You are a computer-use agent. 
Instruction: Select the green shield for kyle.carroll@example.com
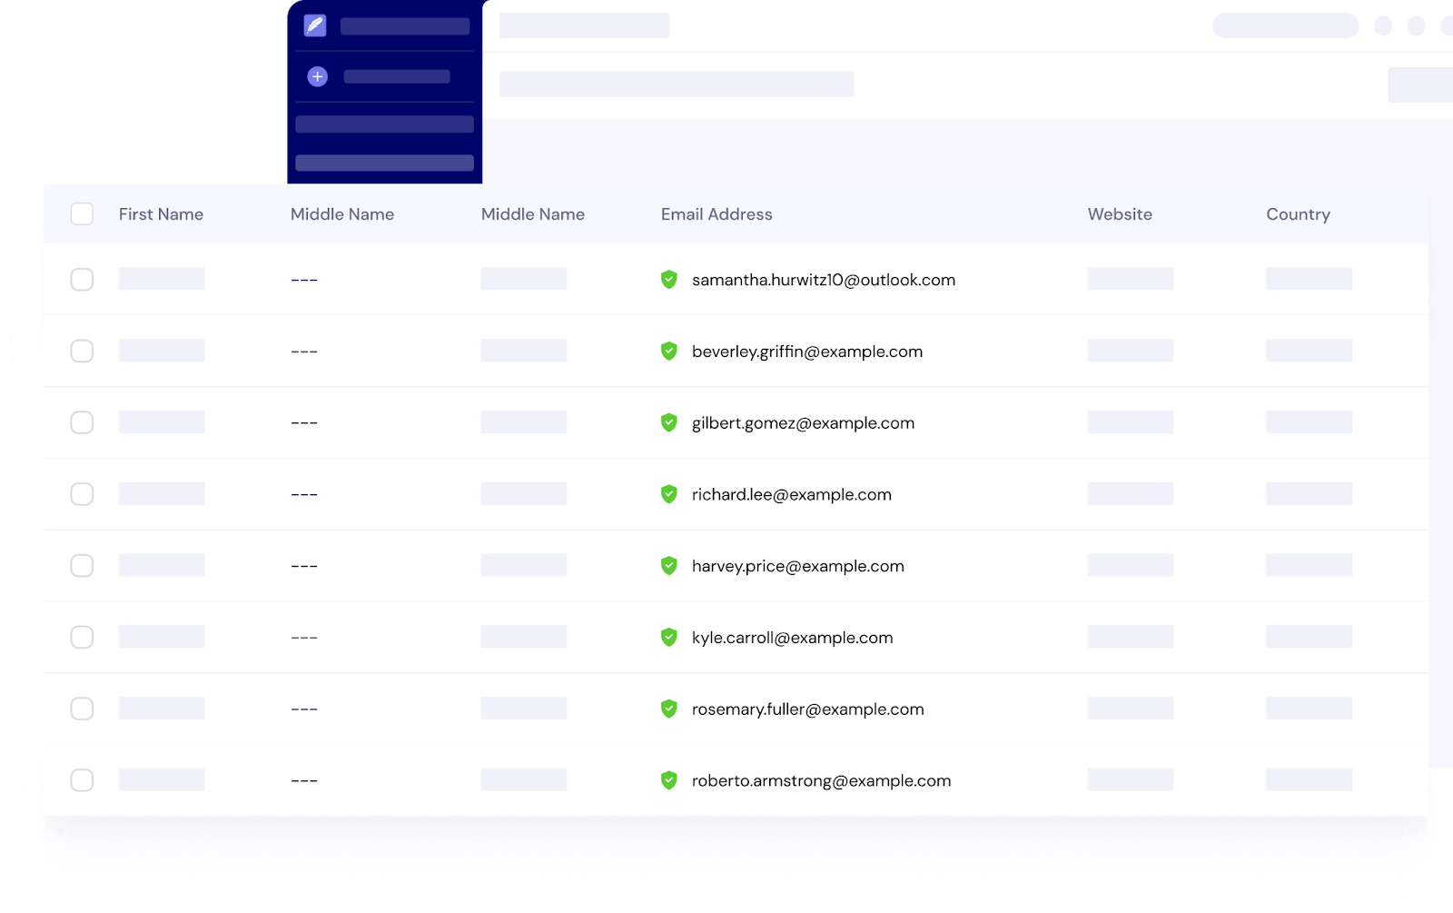tap(669, 637)
